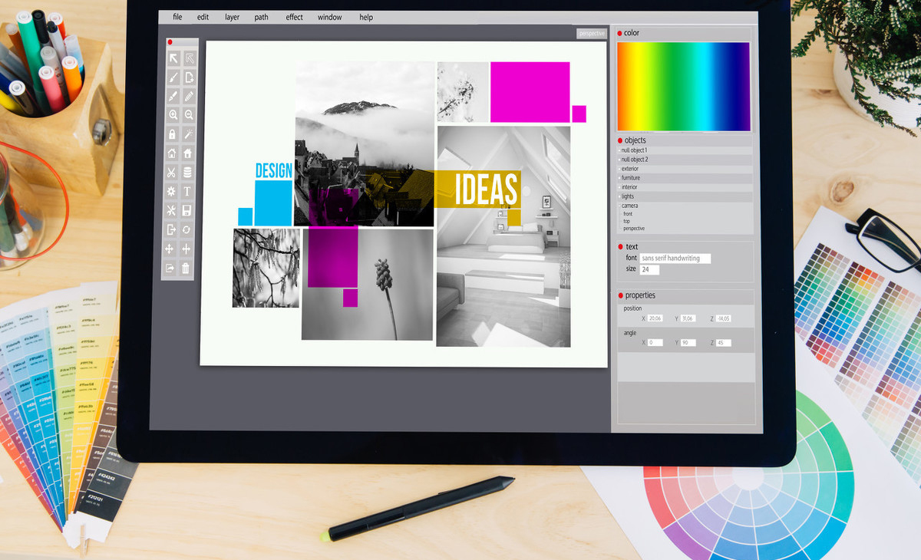Expand the null object 1 row
The width and height of the screenshot is (921, 560).
[x=685, y=150]
